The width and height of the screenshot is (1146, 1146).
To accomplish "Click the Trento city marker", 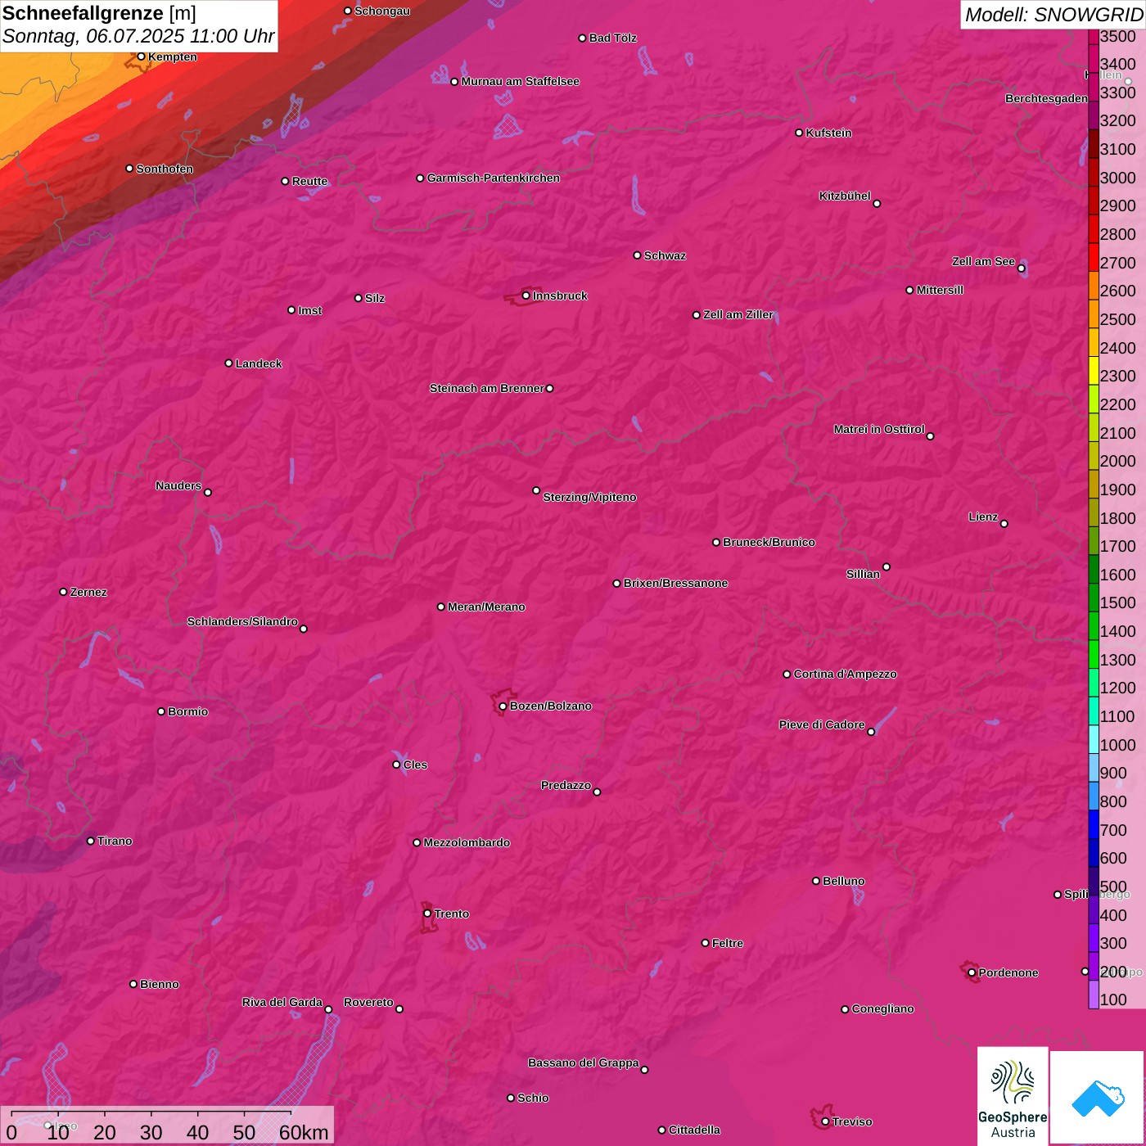I will pyautogui.click(x=427, y=914).
